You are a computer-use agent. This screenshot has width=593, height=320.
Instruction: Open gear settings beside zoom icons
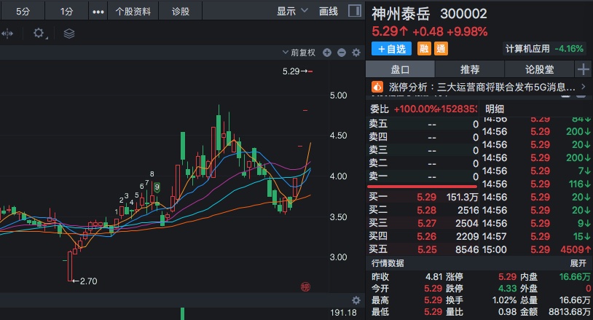tap(356, 52)
